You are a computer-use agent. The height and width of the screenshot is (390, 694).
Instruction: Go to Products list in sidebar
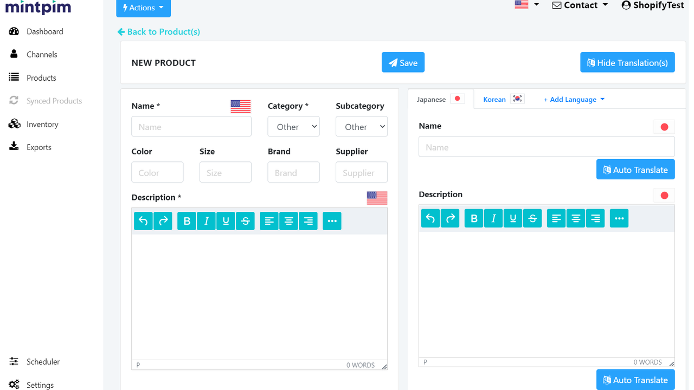click(x=33, y=77)
